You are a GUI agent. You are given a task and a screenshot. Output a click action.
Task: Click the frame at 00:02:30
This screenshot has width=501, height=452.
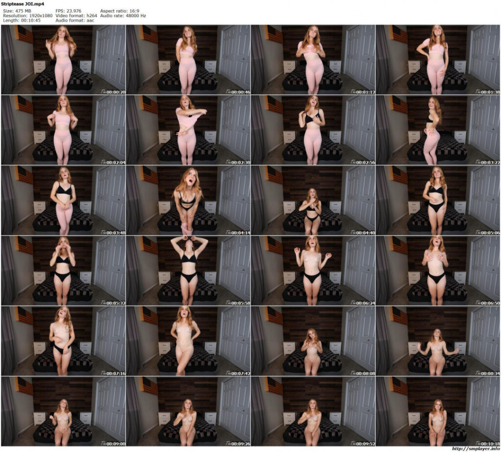click(188, 129)
